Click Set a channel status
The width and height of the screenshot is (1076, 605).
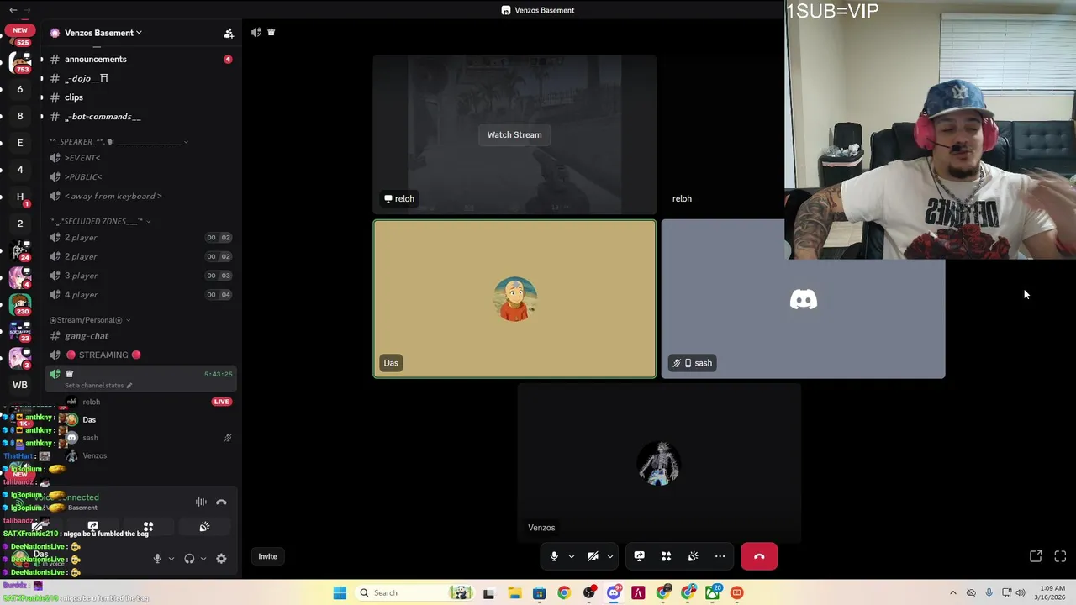click(98, 386)
